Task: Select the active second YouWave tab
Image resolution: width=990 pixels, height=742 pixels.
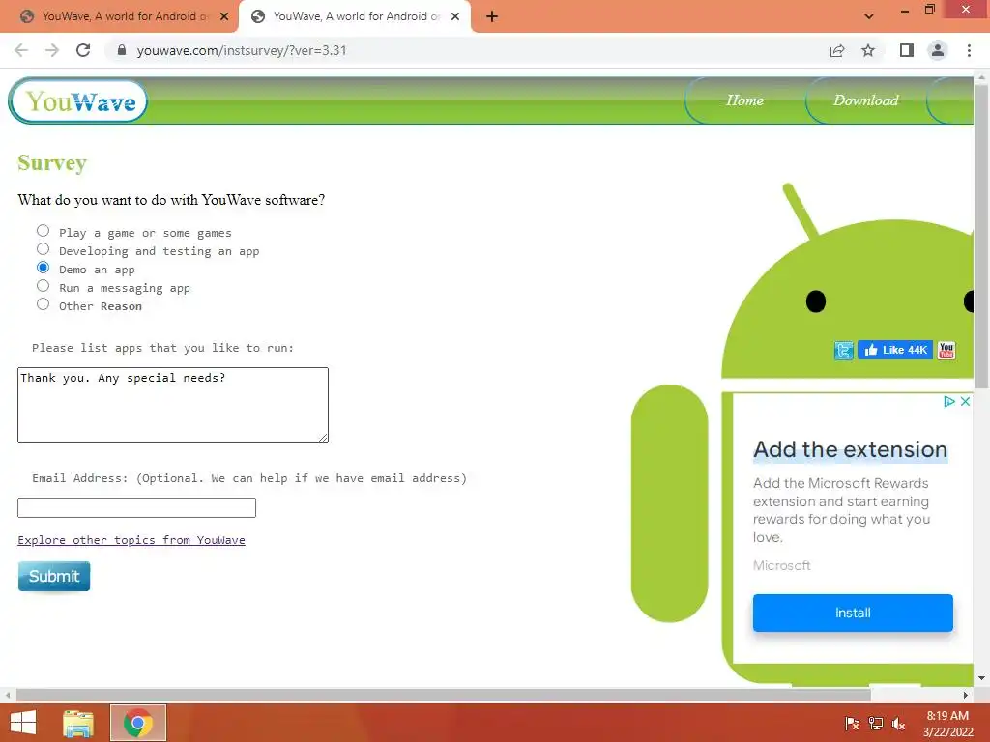Action: 356,16
